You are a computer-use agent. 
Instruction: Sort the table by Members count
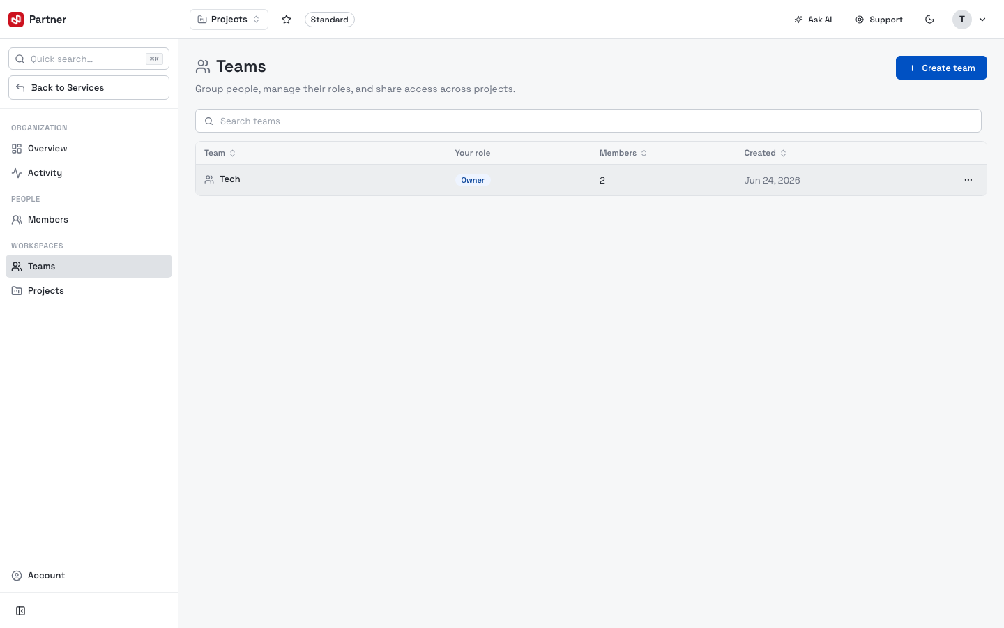point(623,153)
